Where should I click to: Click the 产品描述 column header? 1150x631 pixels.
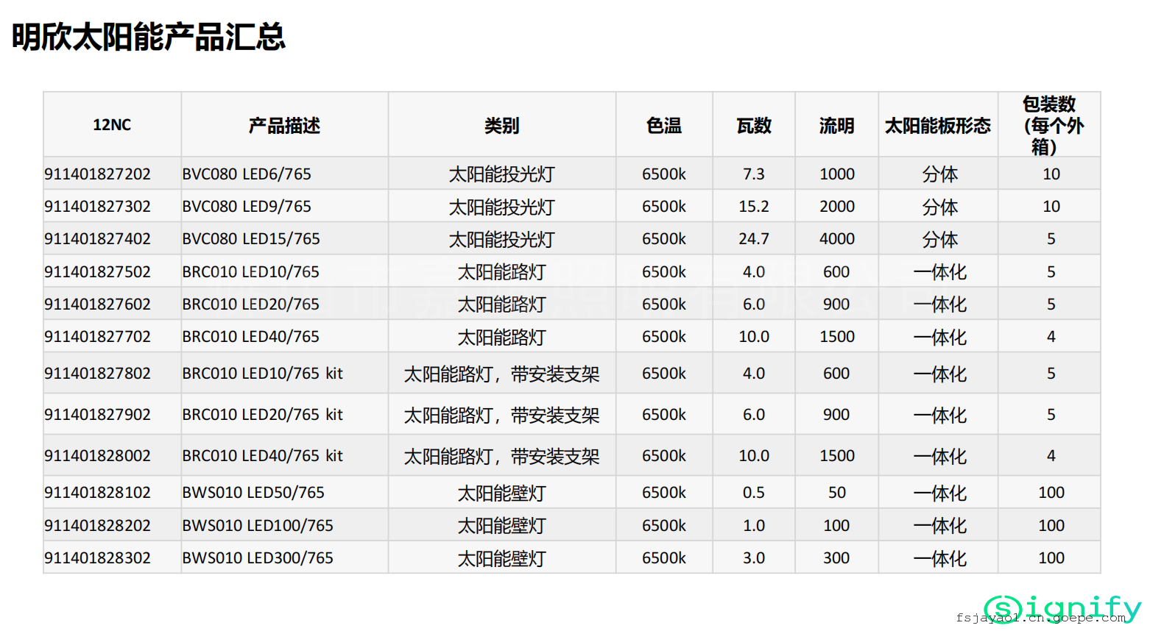coord(284,125)
